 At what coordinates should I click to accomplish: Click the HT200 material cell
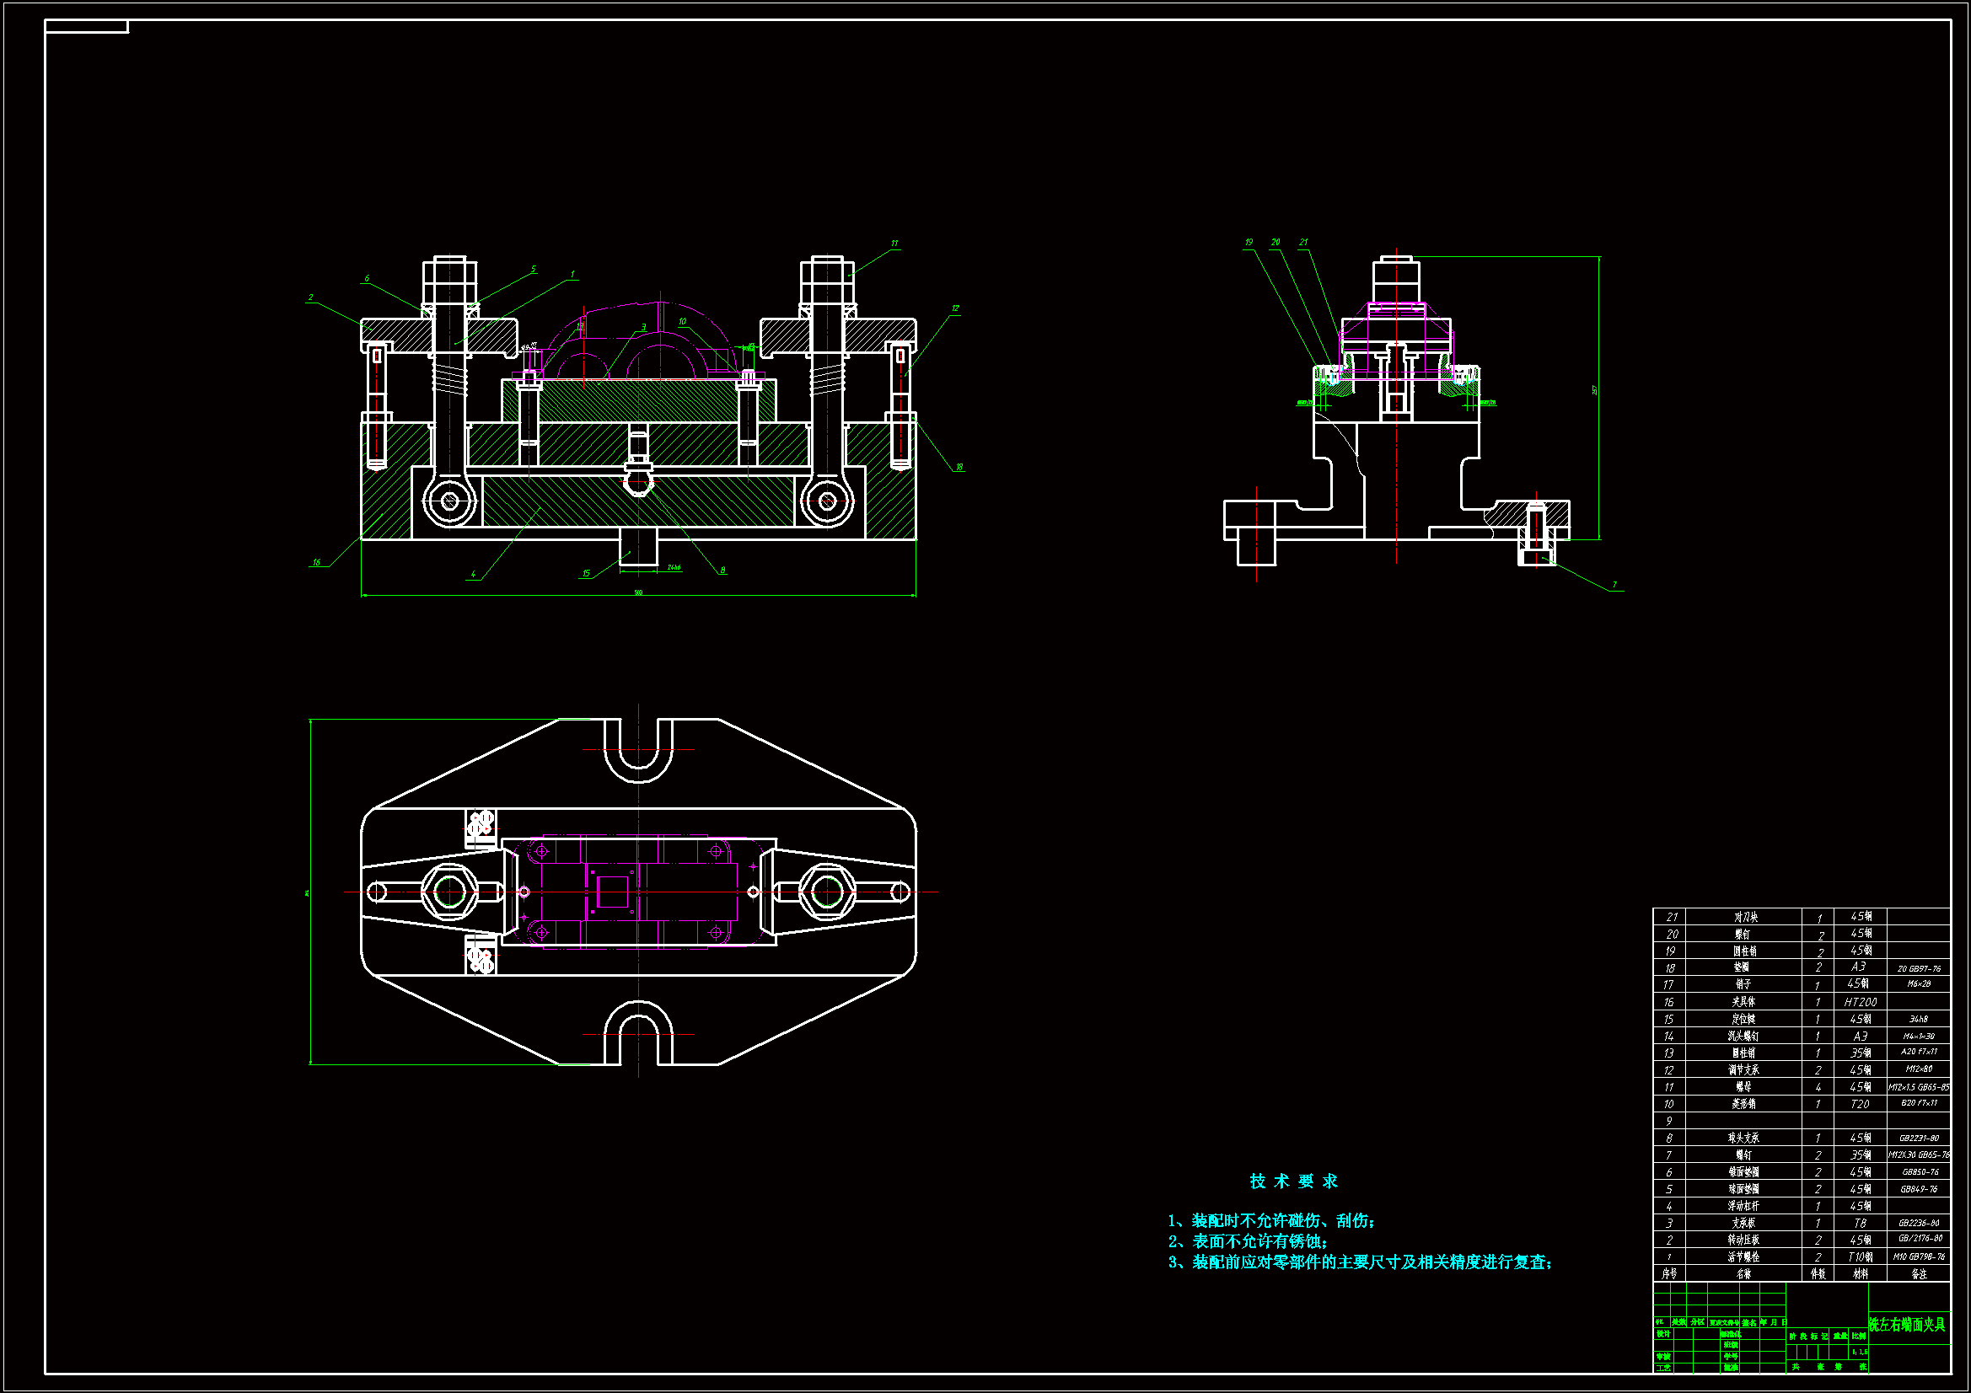[x=1860, y=1002]
